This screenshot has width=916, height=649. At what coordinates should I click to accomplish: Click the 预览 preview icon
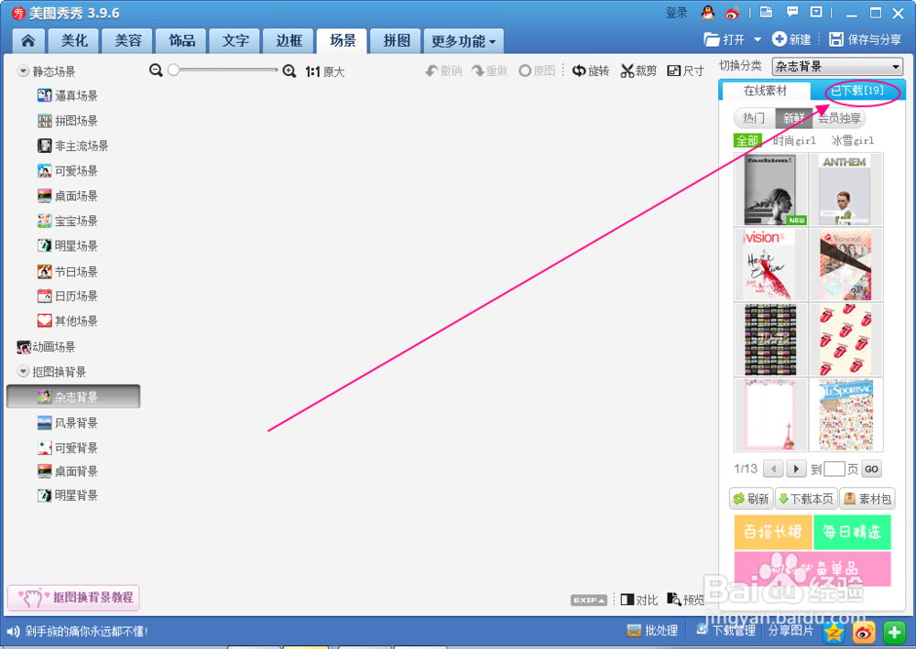(685, 600)
